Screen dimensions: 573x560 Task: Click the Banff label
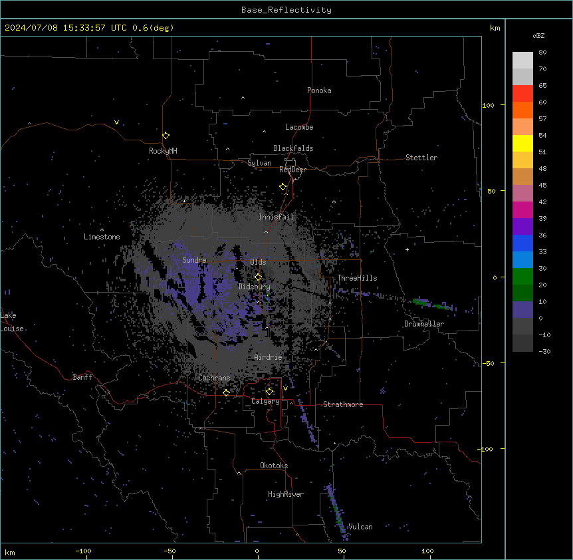pos(82,377)
